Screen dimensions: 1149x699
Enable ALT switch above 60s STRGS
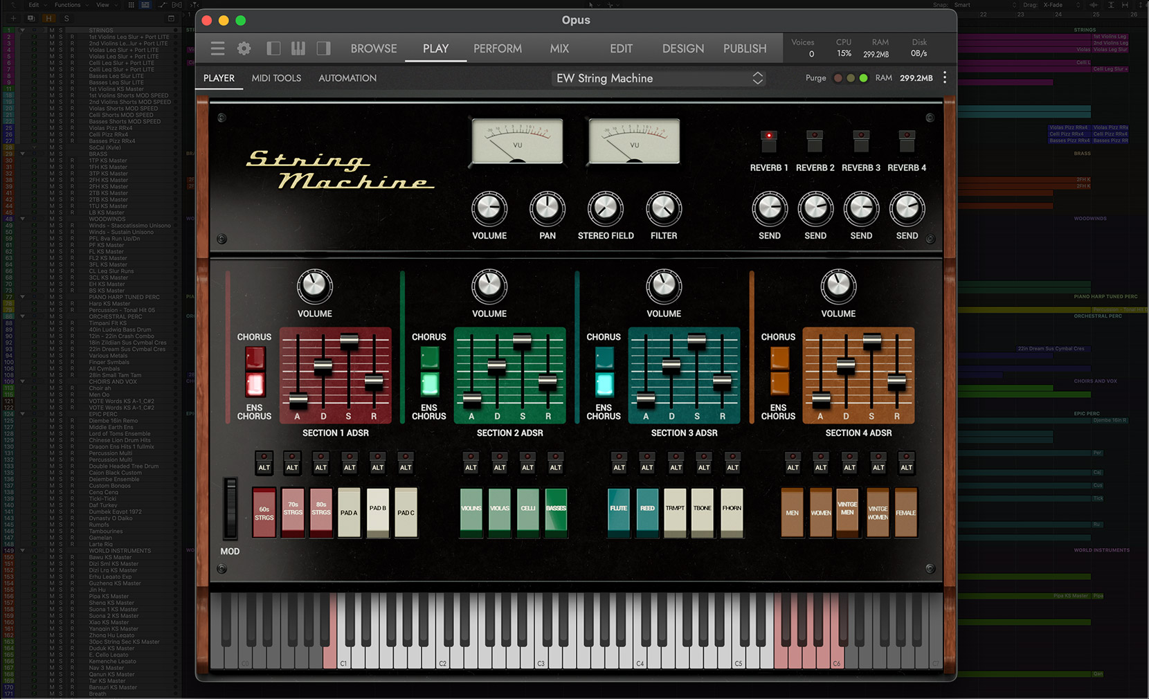click(264, 462)
